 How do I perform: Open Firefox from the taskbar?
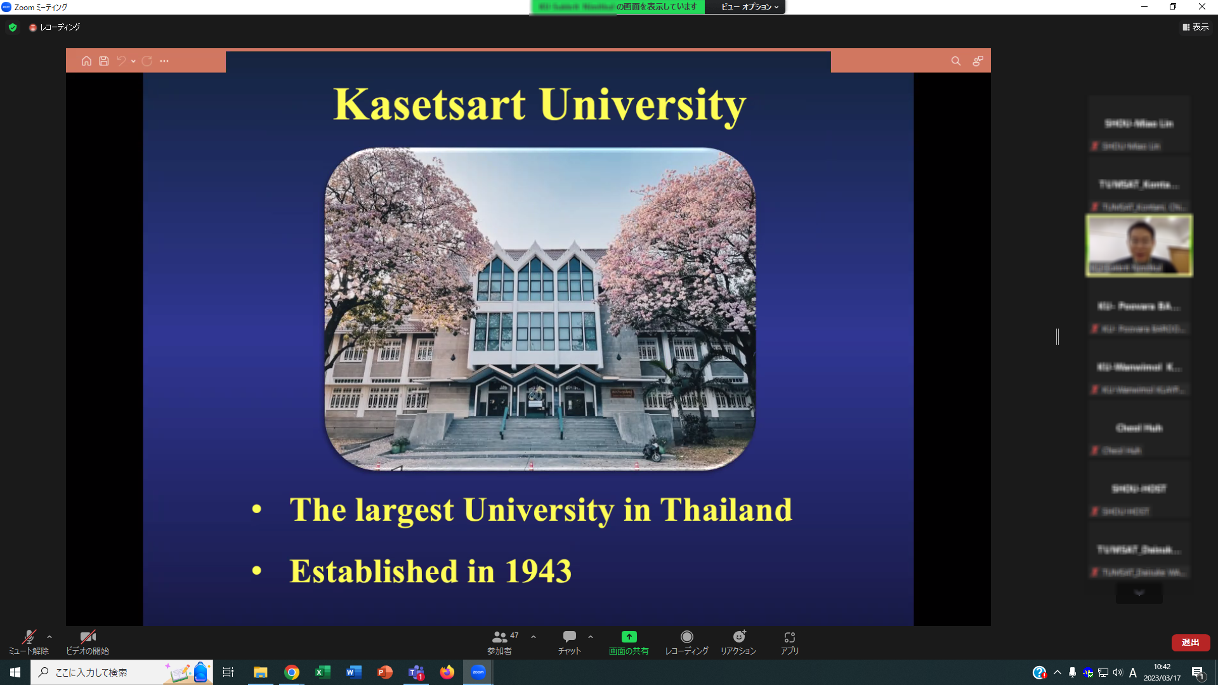[447, 672]
